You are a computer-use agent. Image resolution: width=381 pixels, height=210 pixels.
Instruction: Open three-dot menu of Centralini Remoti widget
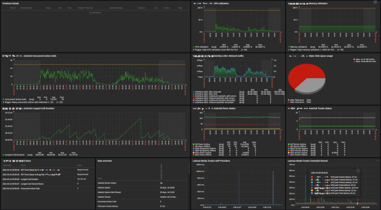tap(378, 161)
